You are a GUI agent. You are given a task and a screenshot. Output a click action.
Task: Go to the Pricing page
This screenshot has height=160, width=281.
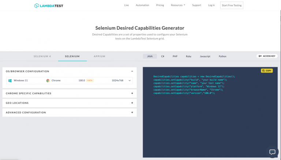click(160, 5)
